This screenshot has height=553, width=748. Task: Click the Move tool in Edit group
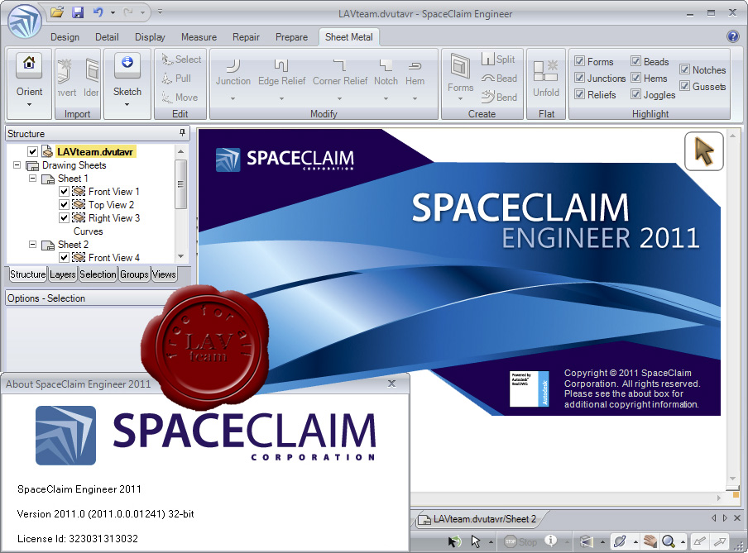(x=180, y=98)
